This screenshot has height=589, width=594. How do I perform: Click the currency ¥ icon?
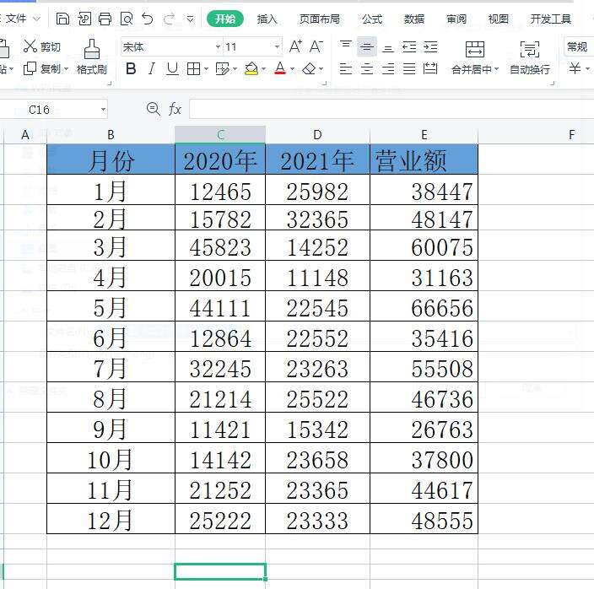pos(575,68)
